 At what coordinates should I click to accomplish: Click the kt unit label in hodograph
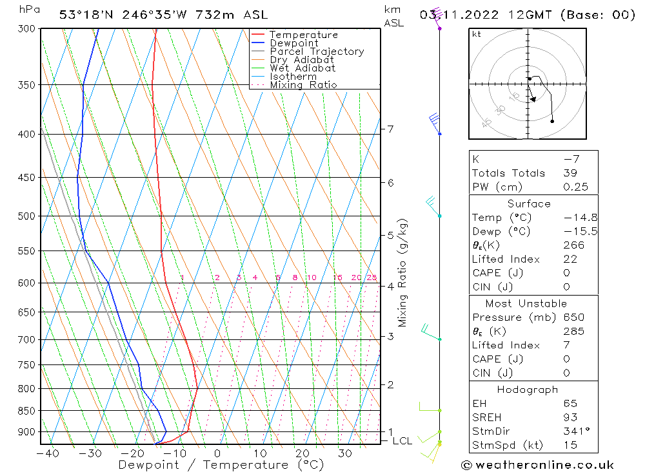tap(477, 34)
